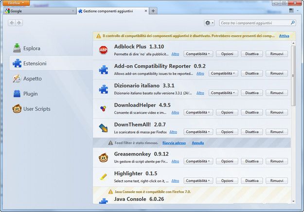Screen dimensions: 304x212
Task: Select the Gestione componenti aggiuntivi tab
Action: tap(112, 11)
